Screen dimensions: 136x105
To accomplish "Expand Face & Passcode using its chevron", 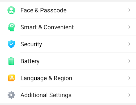I will pyautogui.click(x=129, y=10).
